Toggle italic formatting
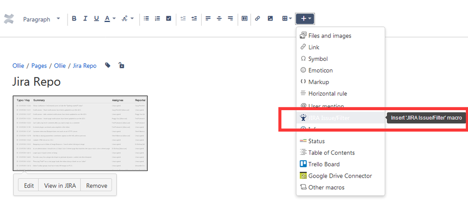 click(x=85, y=18)
